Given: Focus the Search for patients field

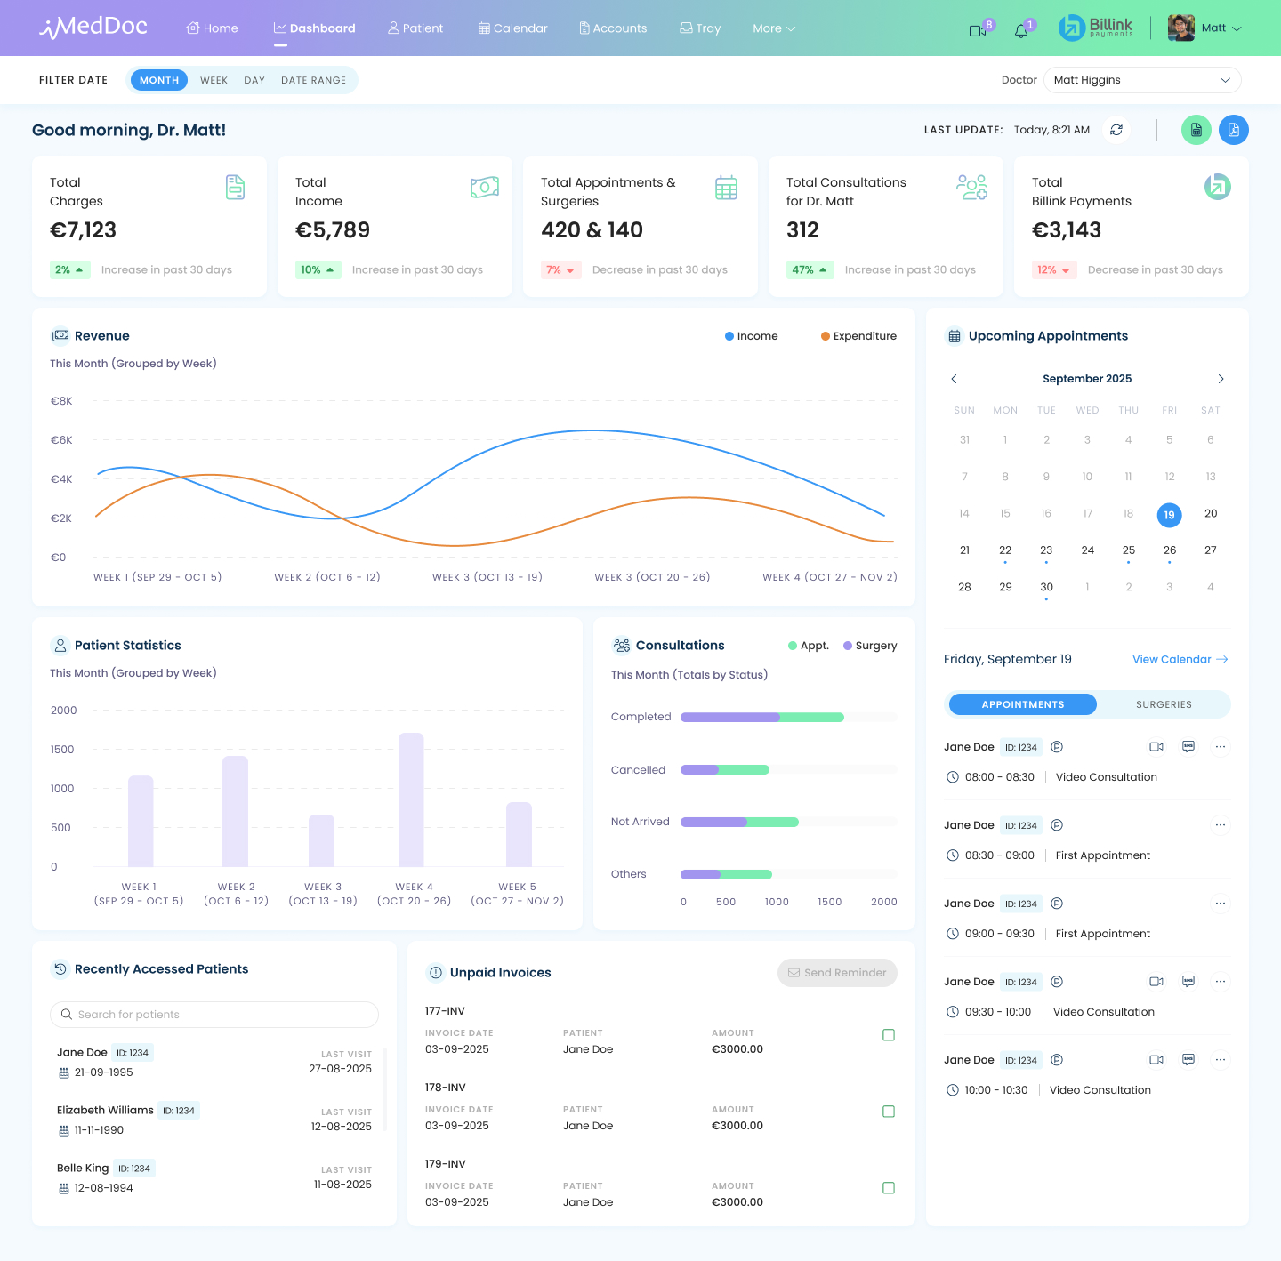Looking at the screenshot, I should pos(214,1015).
